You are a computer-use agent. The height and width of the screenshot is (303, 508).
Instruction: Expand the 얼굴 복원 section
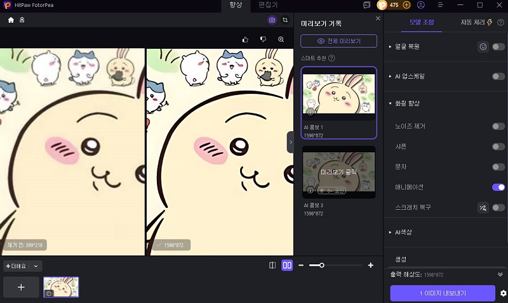(x=390, y=47)
